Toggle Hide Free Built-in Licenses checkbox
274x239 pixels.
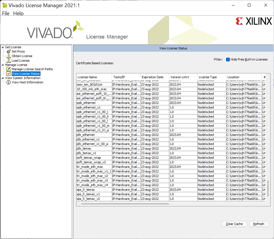(228, 60)
